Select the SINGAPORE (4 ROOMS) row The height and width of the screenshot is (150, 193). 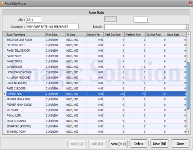(94, 126)
